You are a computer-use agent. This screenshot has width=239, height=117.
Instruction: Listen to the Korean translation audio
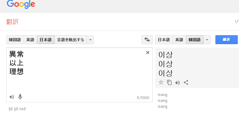pos(178,83)
